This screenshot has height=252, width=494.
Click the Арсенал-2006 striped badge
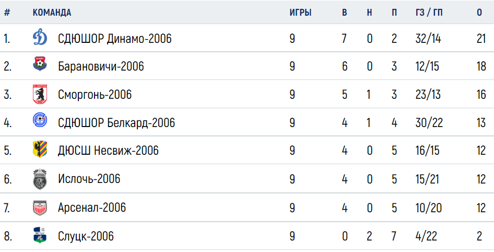40,208
